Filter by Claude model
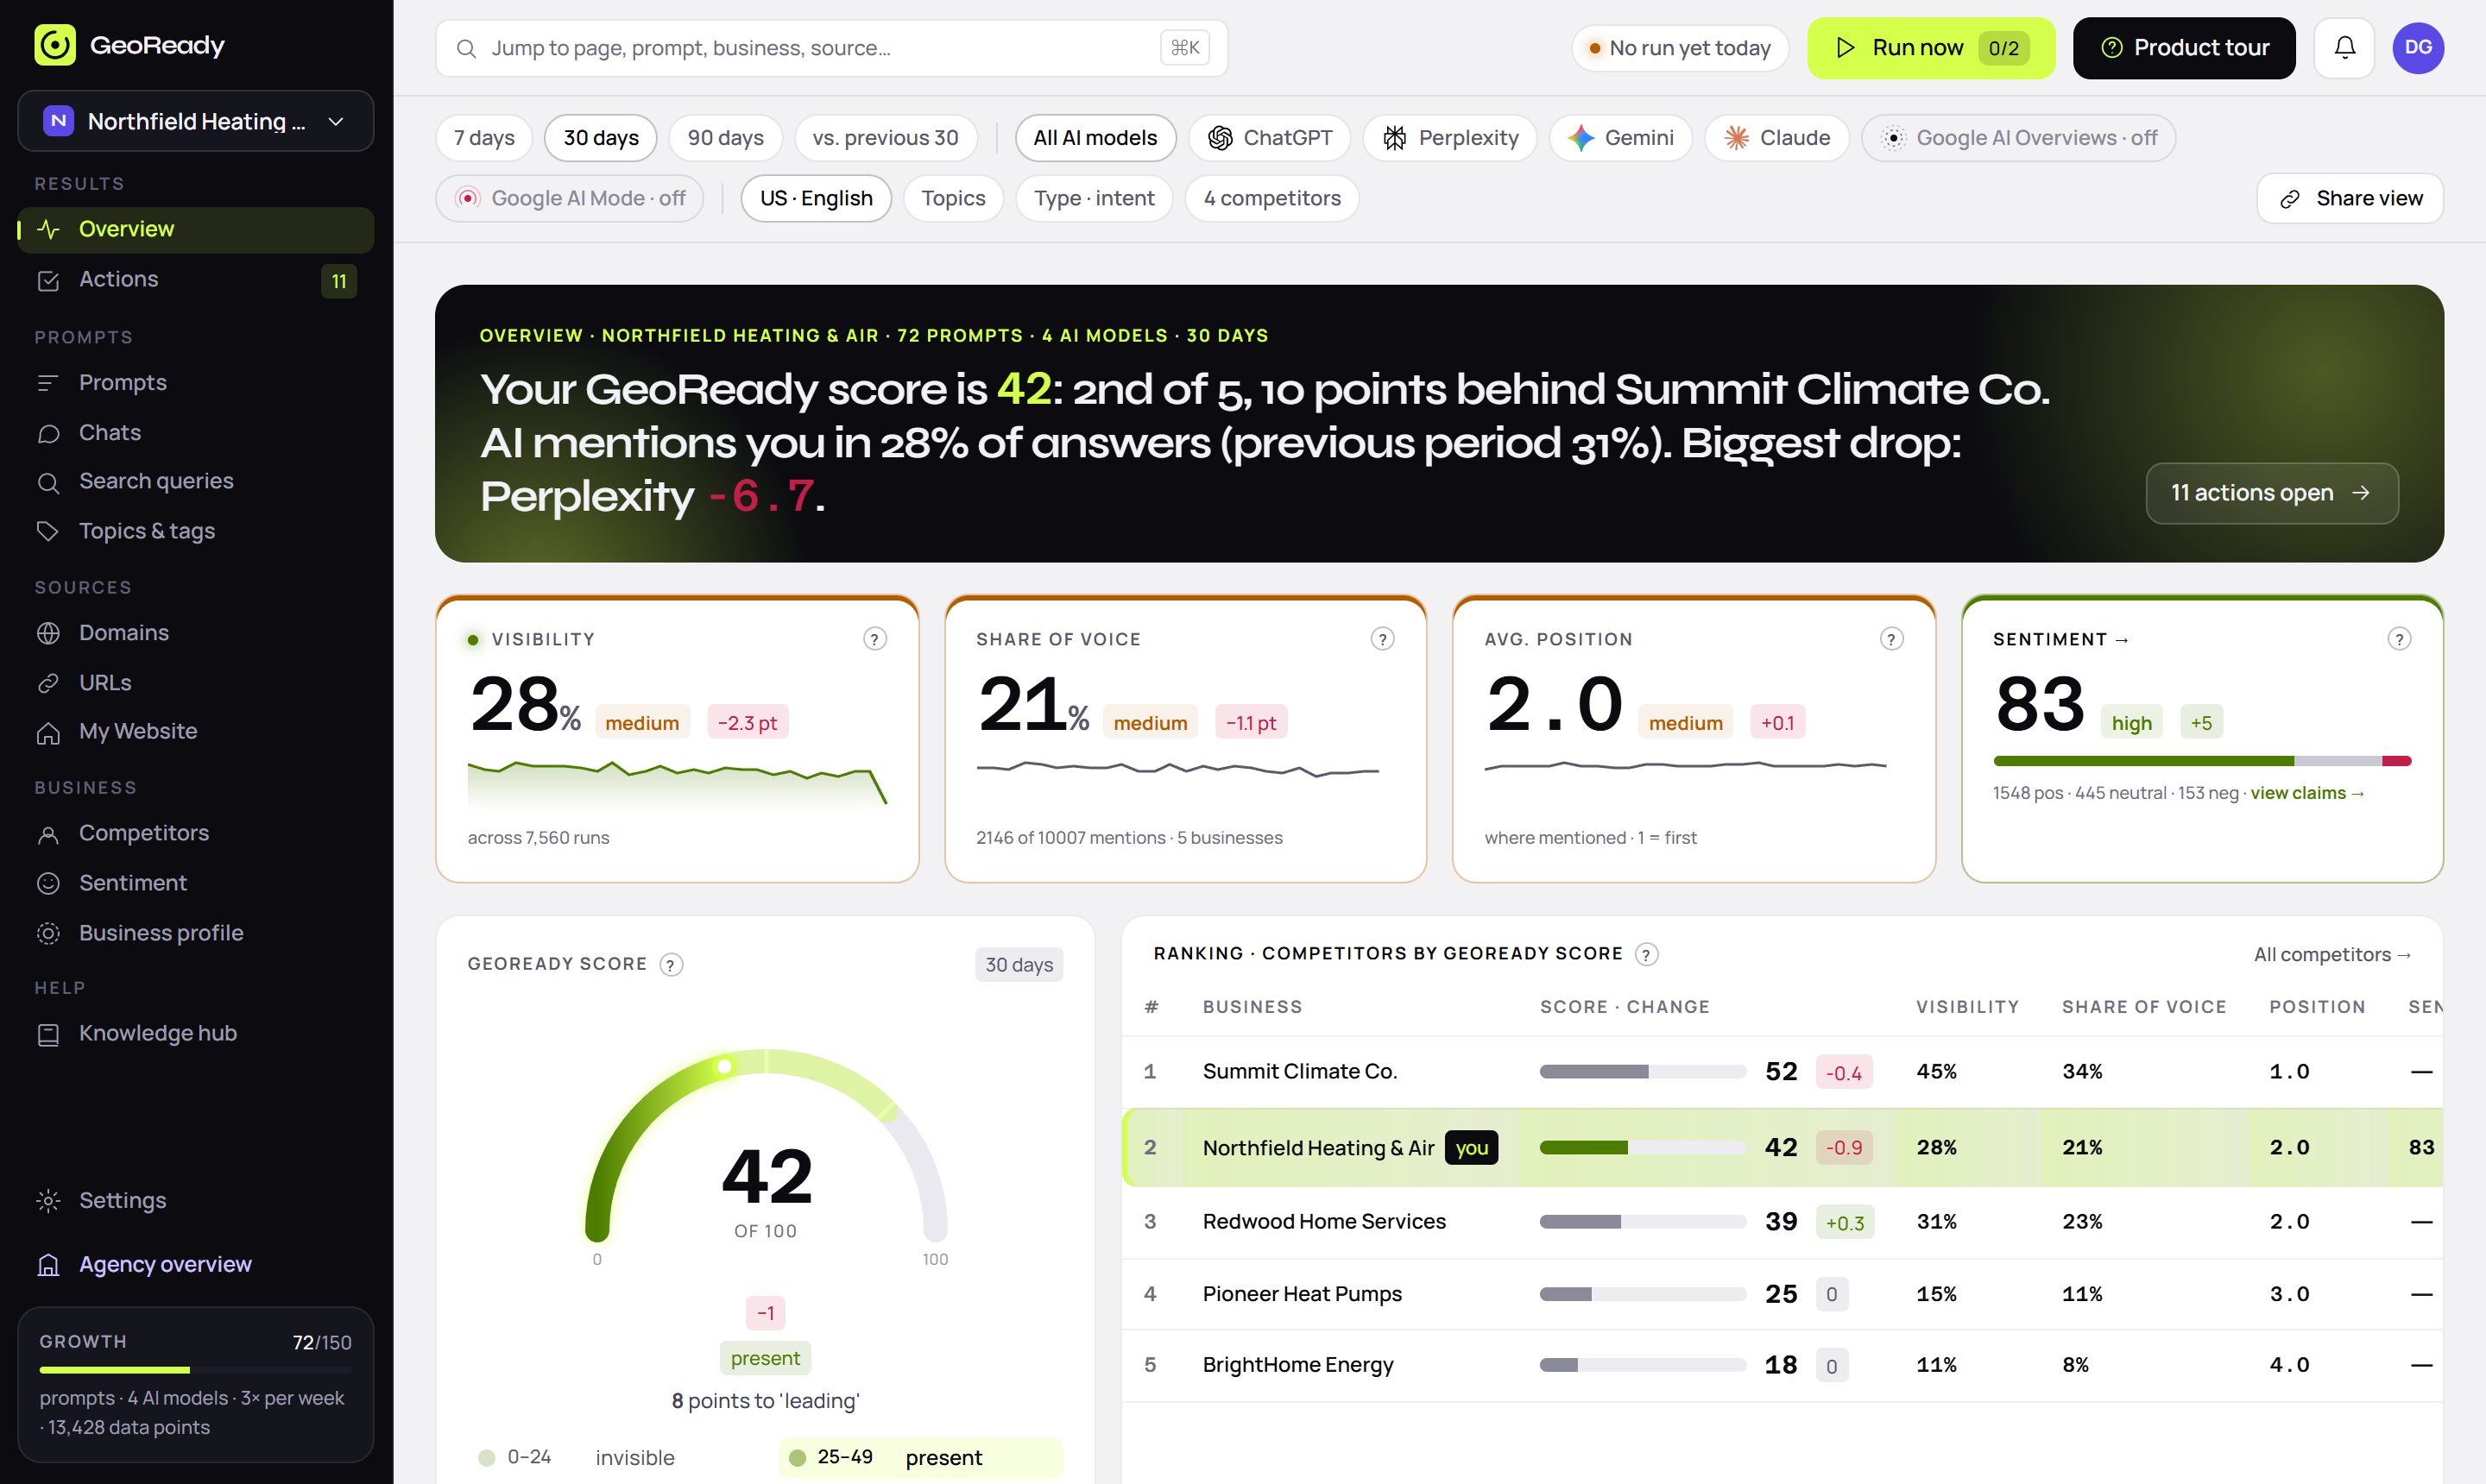The height and width of the screenshot is (1484, 2486). coord(1776,138)
